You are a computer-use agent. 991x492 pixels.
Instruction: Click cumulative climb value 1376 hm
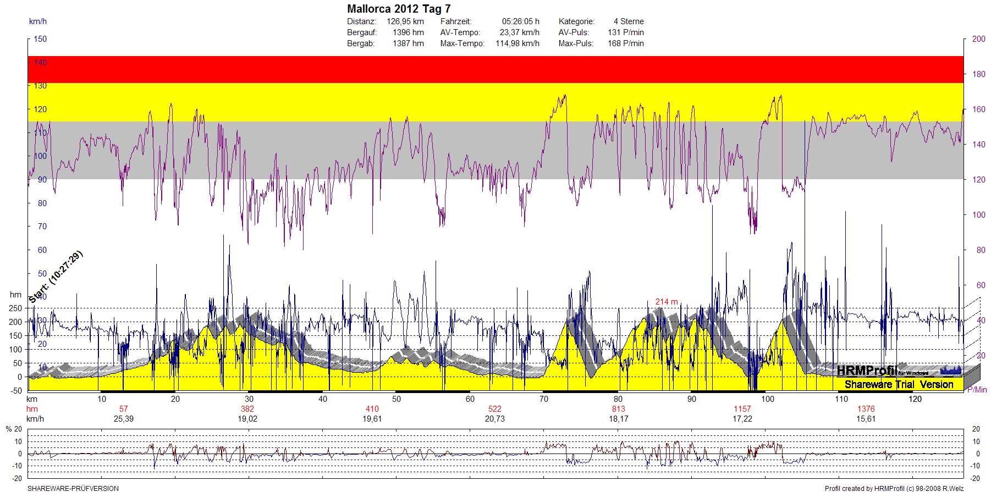(x=866, y=409)
